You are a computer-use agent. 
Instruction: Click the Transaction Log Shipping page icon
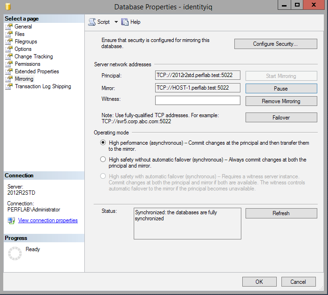pos(9,86)
